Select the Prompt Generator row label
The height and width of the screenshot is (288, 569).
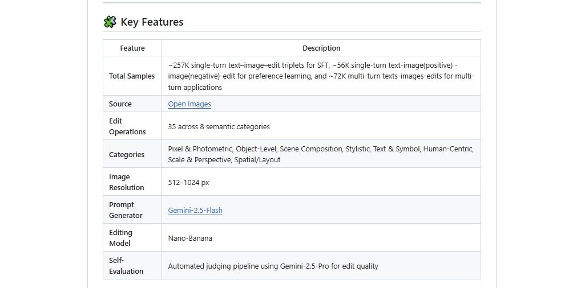pos(126,210)
